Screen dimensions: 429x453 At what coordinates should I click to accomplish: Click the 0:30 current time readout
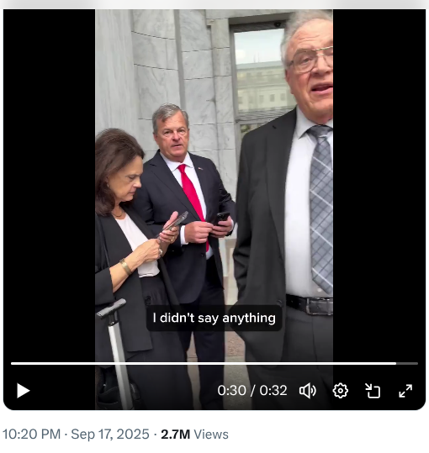(231, 391)
